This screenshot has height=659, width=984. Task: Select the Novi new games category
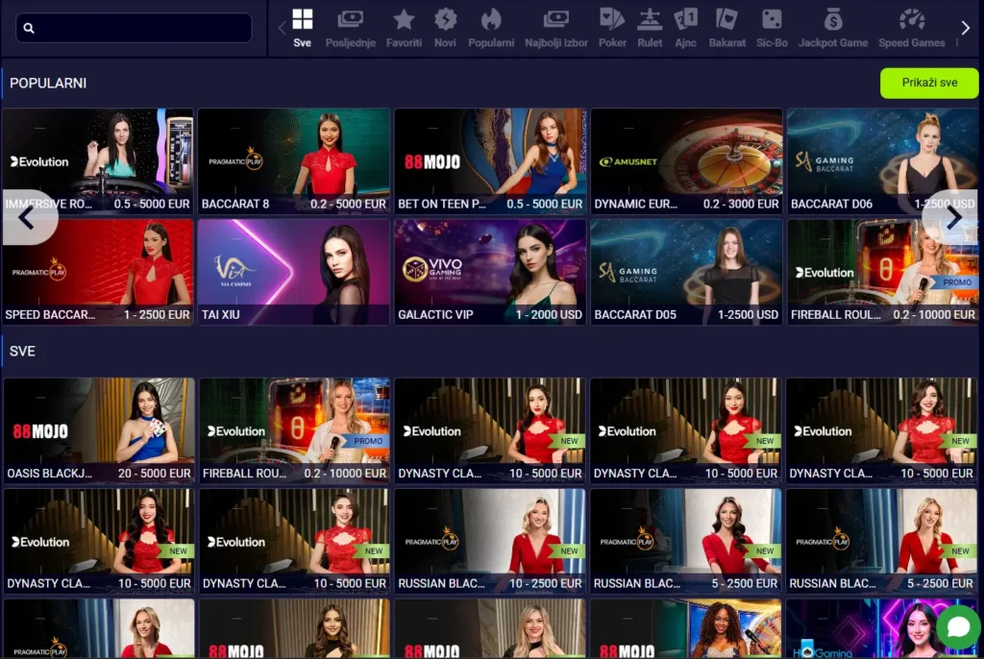[445, 27]
